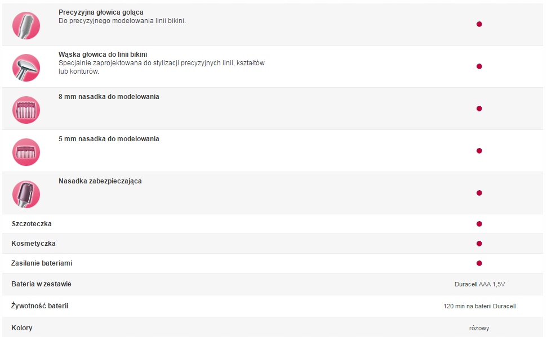547x337 pixels.
Task: Click the red dot for Precyzyjna głowica goląca
Action: point(479,24)
